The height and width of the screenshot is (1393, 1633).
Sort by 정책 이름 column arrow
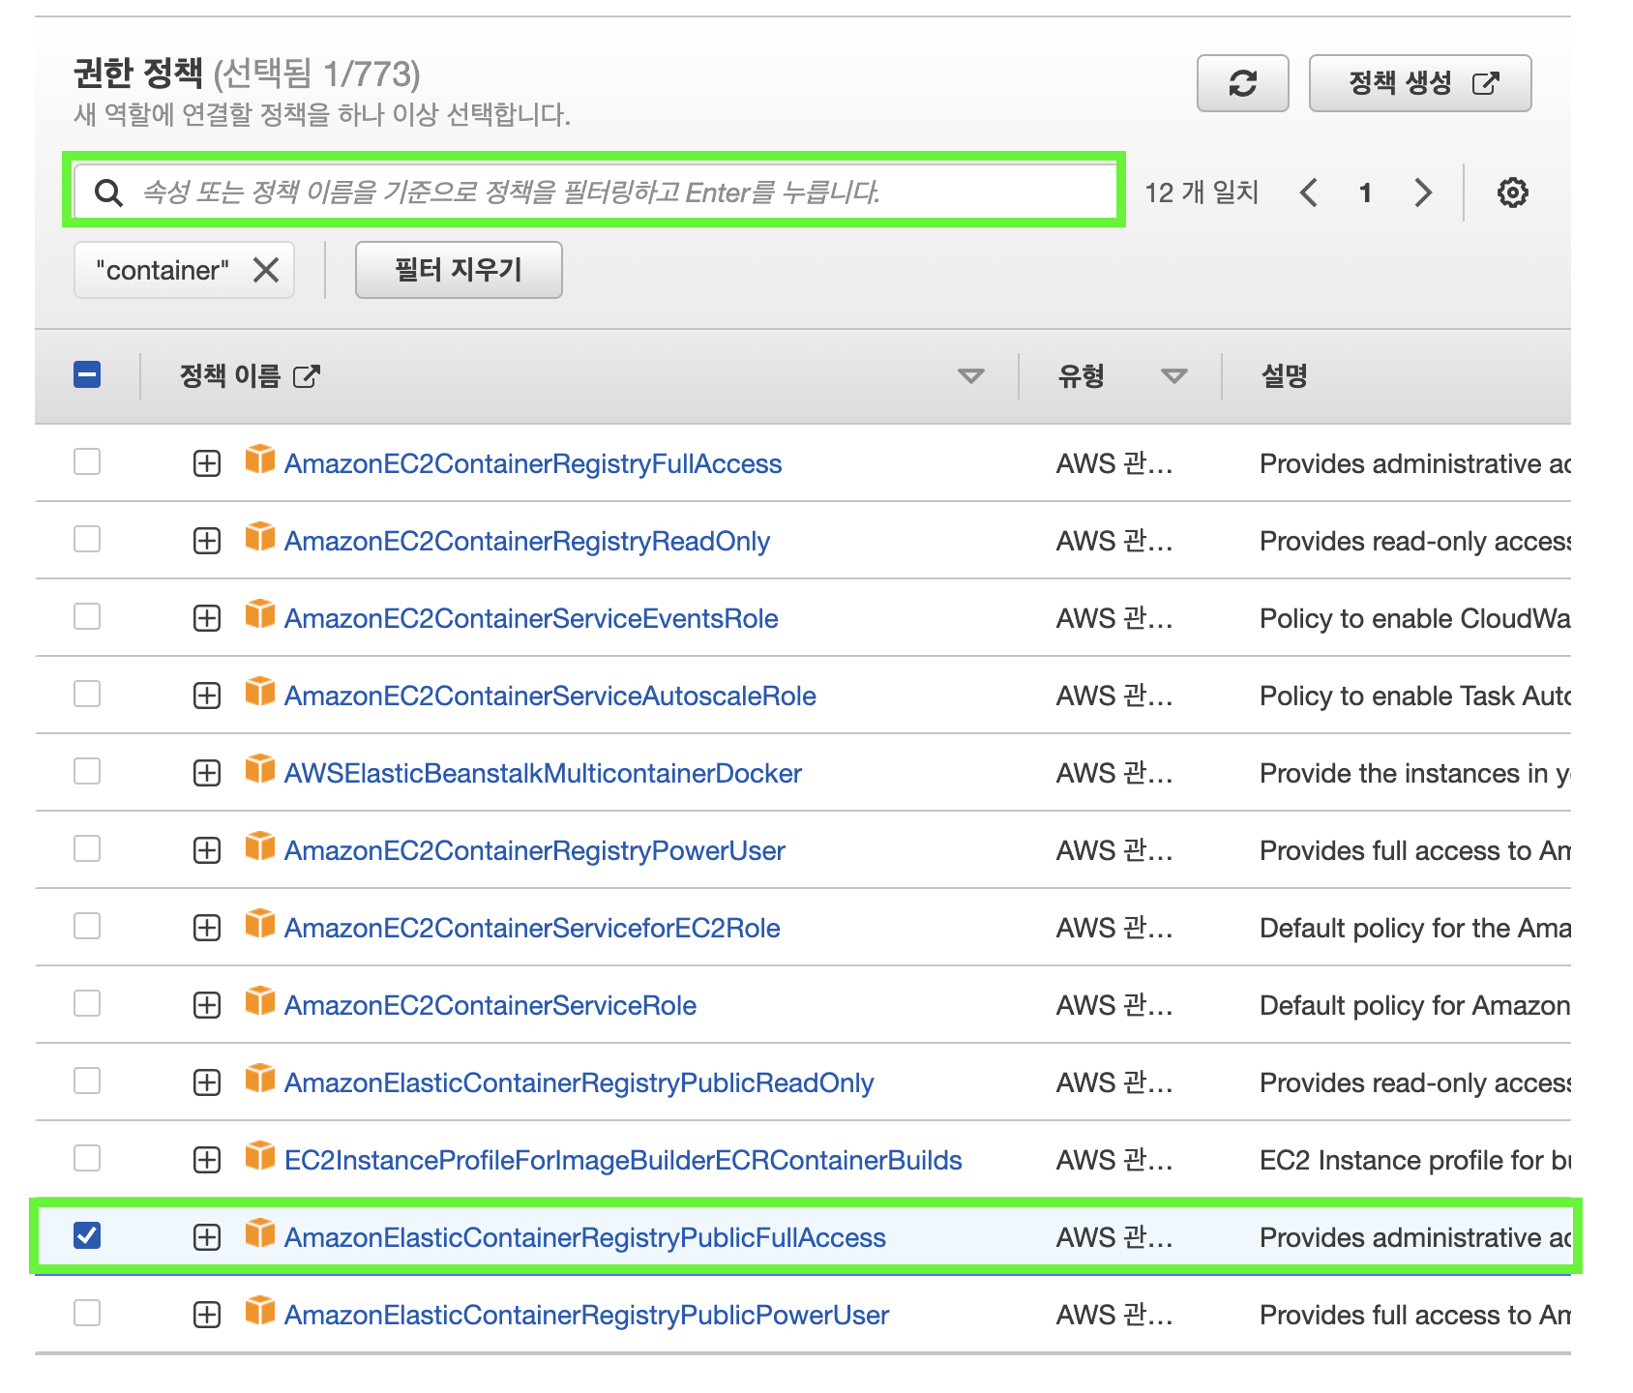[x=970, y=376]
